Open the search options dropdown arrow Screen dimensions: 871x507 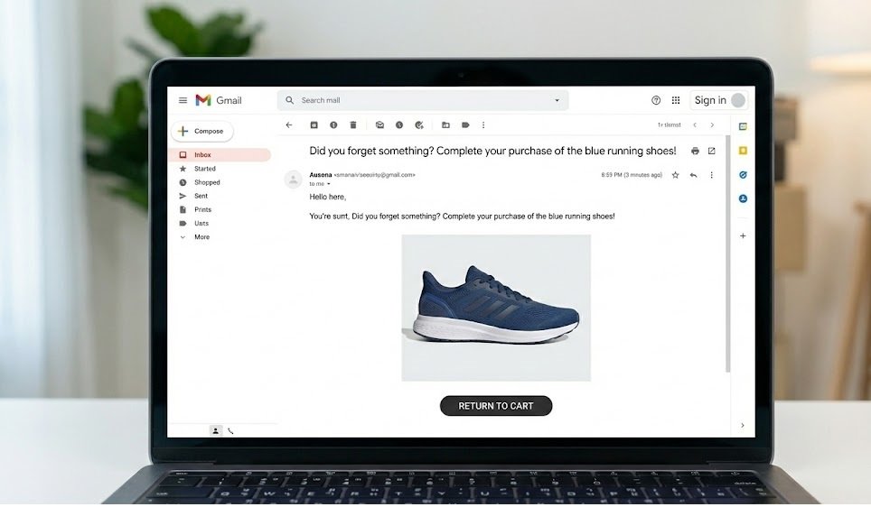click(557, 100)
